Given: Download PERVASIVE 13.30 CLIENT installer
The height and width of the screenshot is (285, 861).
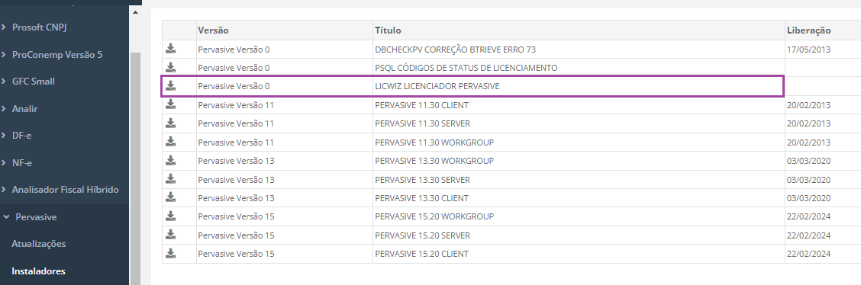Looking at the screenshot, I should pyautogui.click(x=171, y=197).
